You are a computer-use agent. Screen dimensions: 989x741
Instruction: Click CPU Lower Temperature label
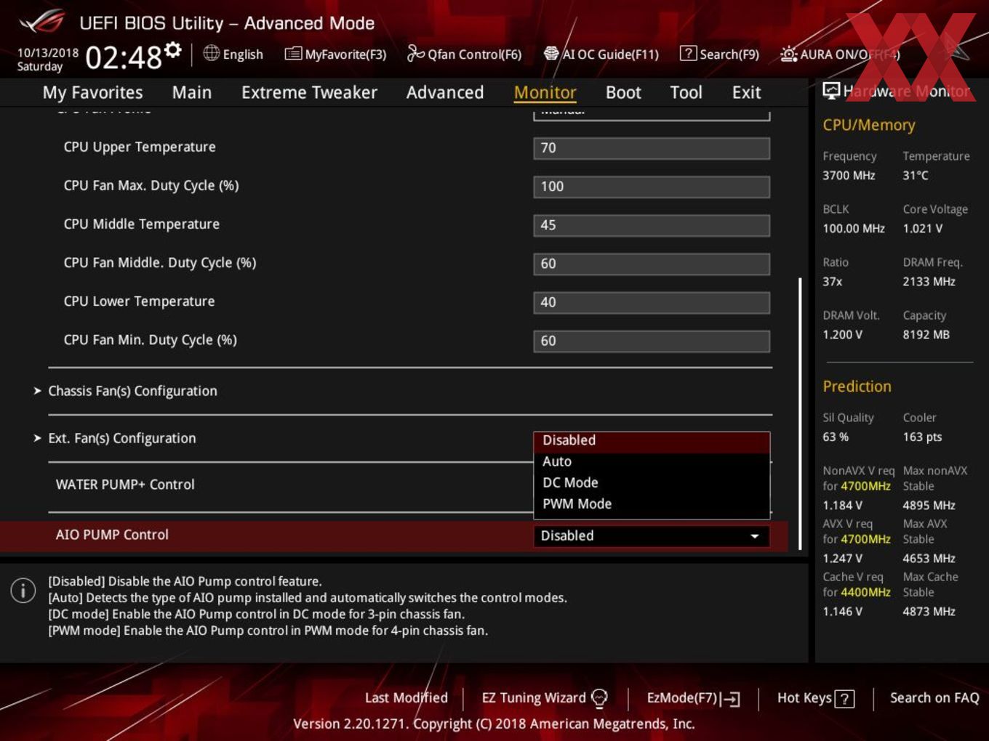click(139, 301)
